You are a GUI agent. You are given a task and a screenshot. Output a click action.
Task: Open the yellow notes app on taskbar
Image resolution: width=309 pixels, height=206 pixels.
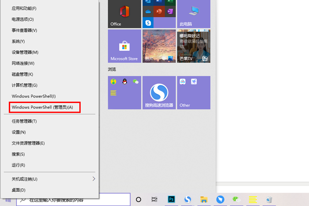point(252,199)
